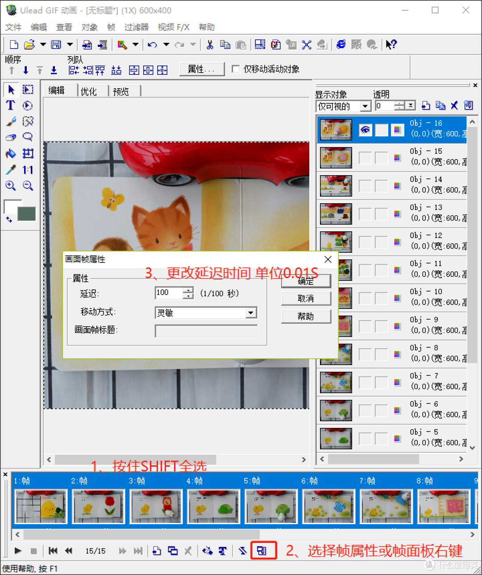The image size is (482, 575).
Task: Select the 3:帧 frame thumbnail
Action: pos(156,507)
